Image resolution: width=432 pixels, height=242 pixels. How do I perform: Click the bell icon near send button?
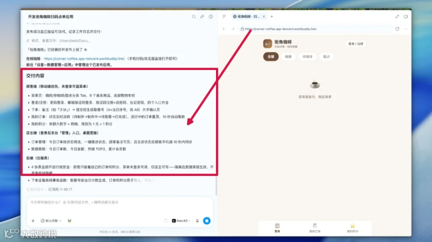click(197, 220)
